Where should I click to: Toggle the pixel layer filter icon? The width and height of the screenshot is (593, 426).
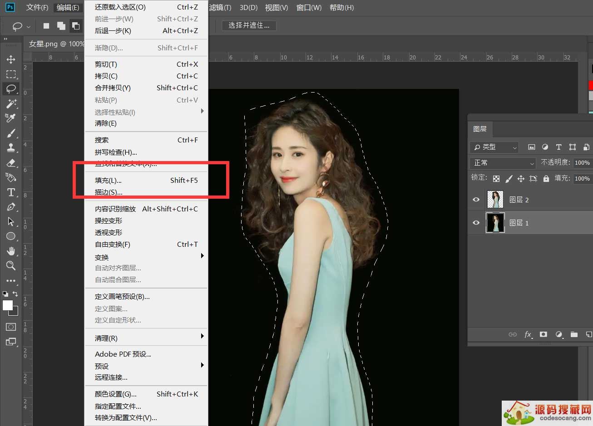tap(532, 147)
